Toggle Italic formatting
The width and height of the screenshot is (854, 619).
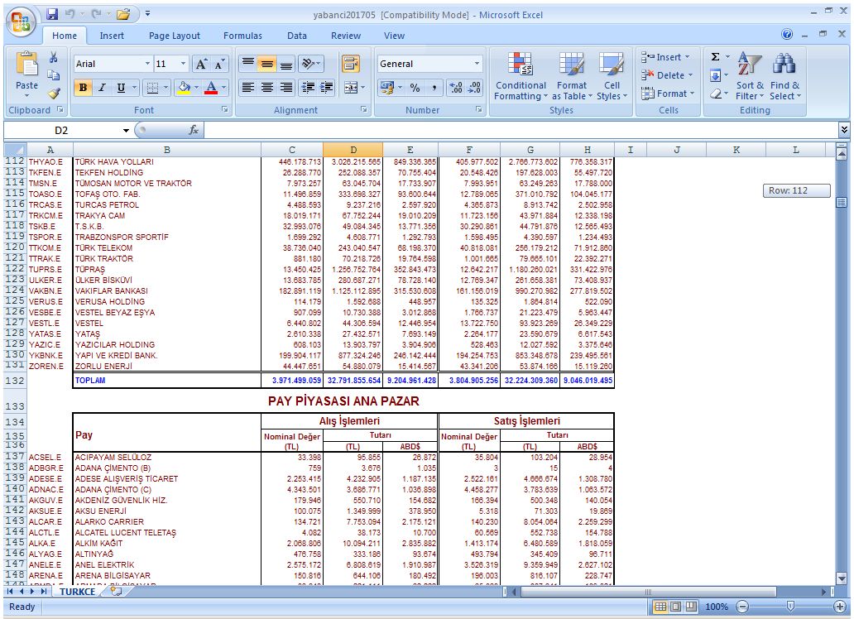(x=102, y=87)
